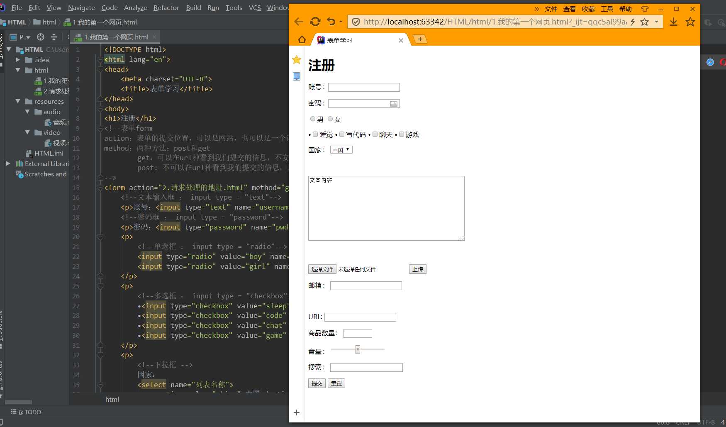726x427 pixels.
Task: Open the browser skin shirt icon
Action: (x=645, y=9)
